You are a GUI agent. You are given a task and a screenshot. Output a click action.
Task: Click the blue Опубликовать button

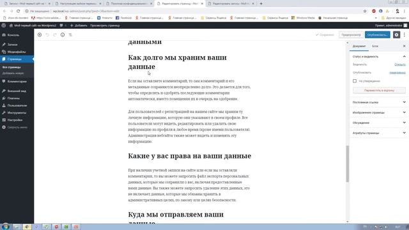pyautogui.click(x=378, y=34)
